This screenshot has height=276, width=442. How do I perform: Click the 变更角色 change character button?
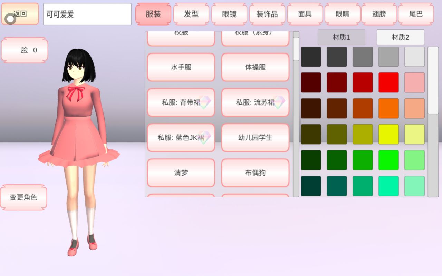(x=23, y=197)
